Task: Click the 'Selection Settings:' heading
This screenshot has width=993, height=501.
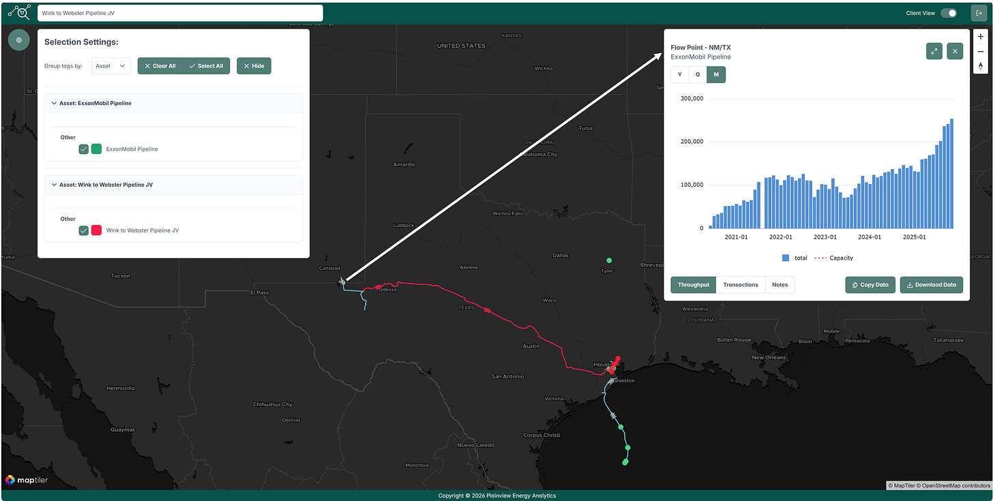Action: pyautogui.click(x=81, y=42)
